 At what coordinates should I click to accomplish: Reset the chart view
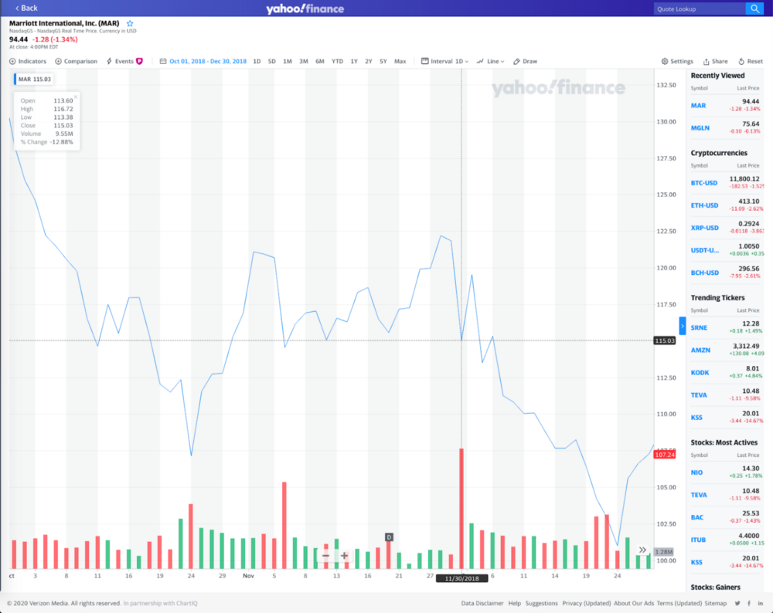click(x=750, y=61)
